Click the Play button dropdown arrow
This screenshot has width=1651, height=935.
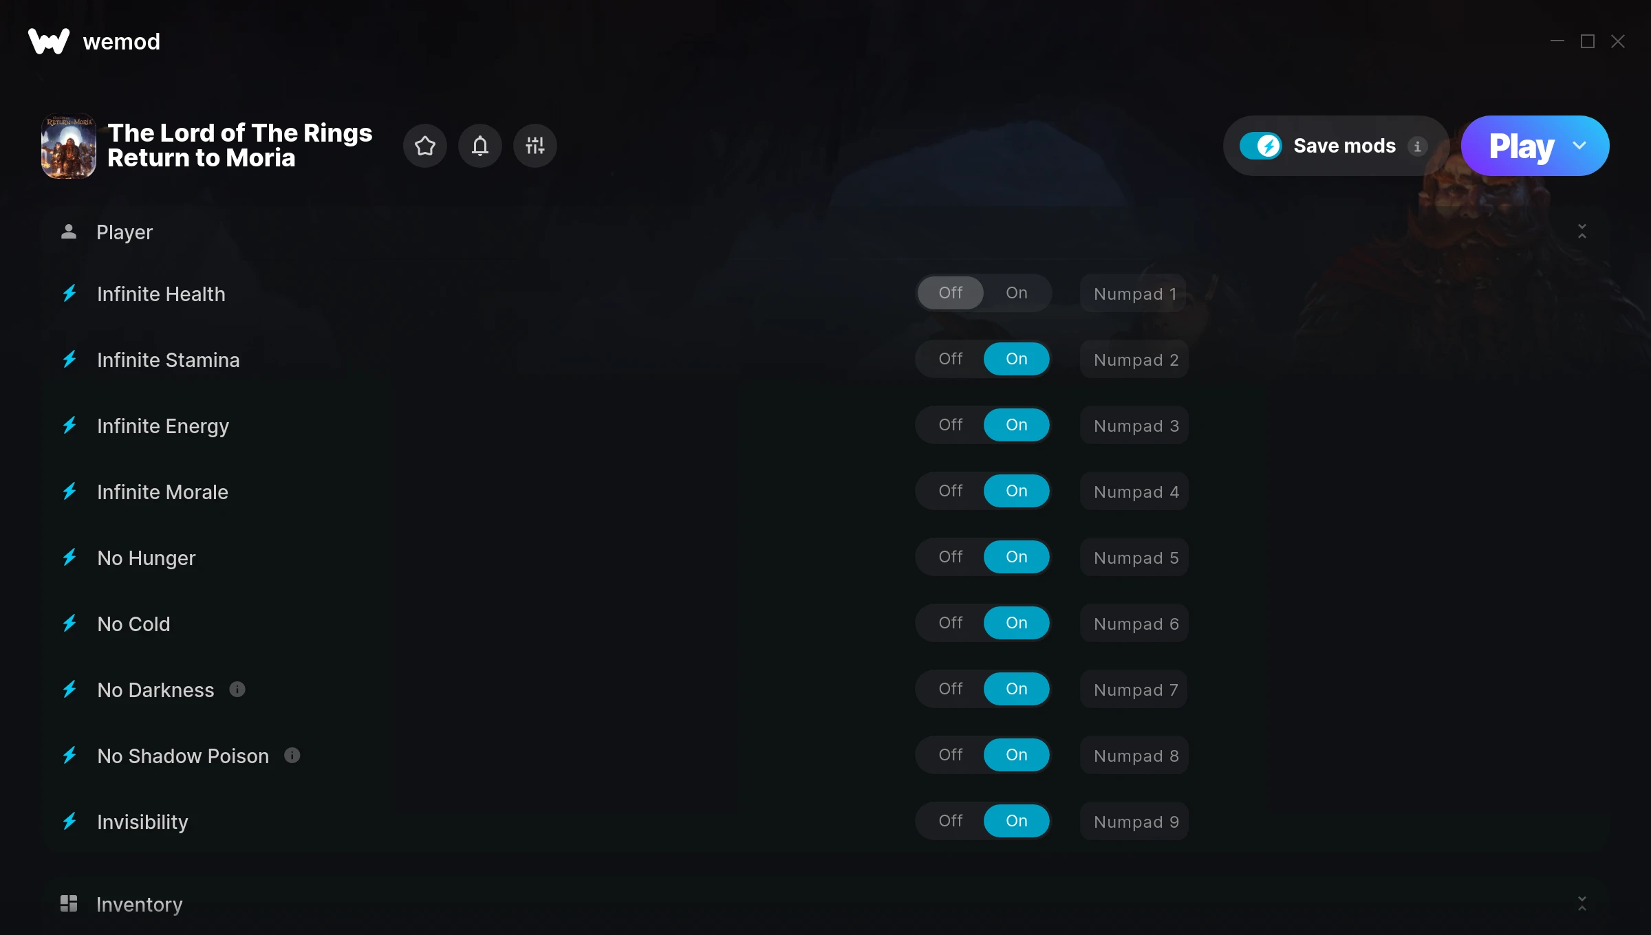point(1581,145)
